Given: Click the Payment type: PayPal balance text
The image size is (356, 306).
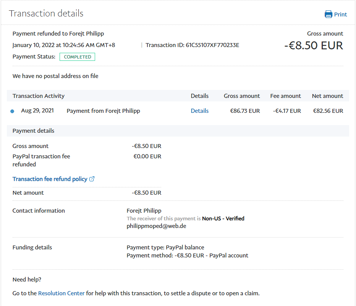Looking at the screenshot, I should coord(165,247).
